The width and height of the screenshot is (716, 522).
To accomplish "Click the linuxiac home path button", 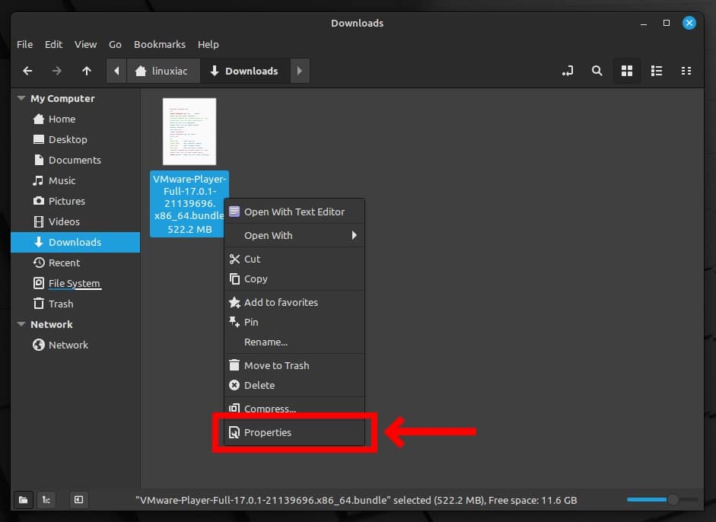I will (x=162, y=71).
